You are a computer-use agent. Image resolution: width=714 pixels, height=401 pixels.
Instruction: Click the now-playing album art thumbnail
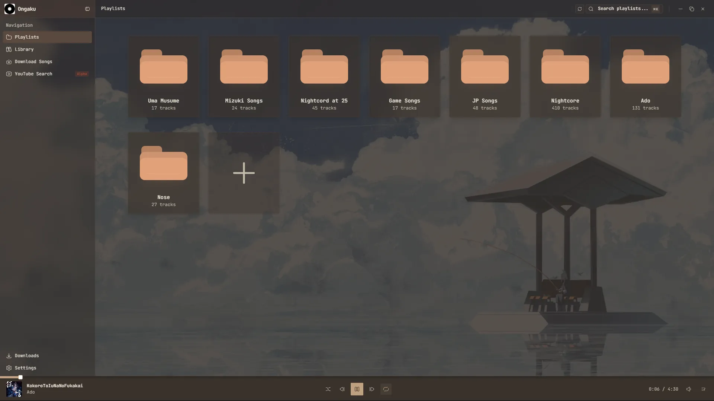pos(14,389)
